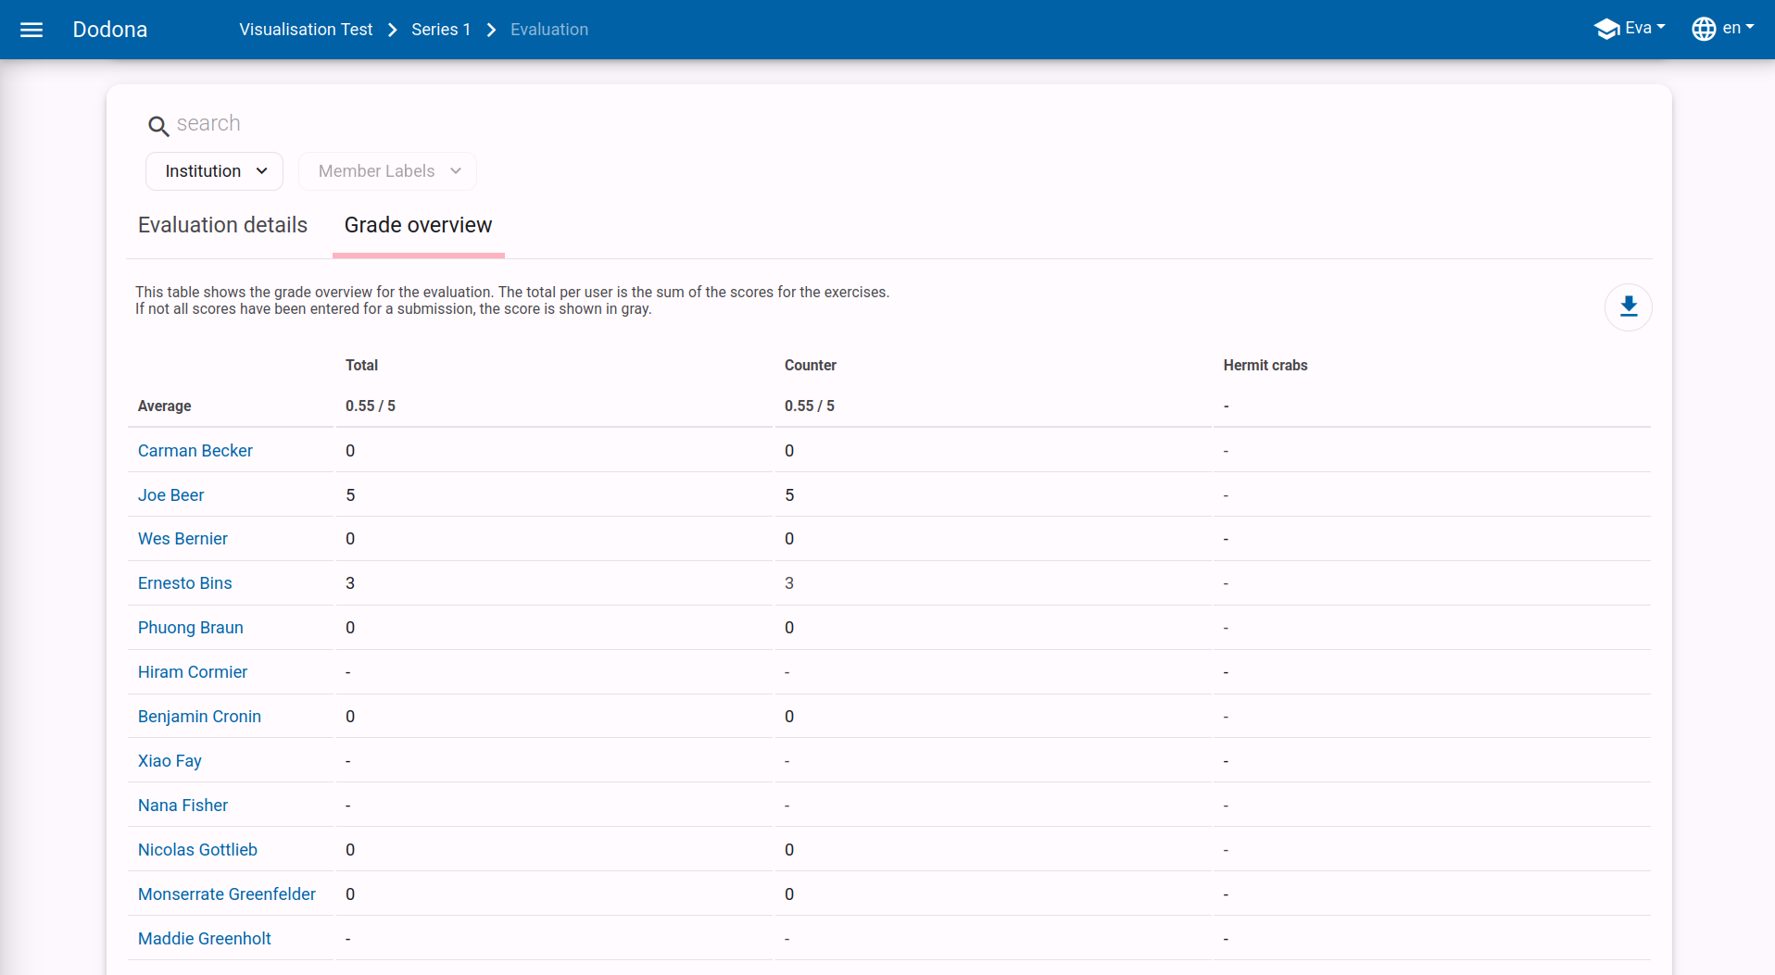
Task: Click Joe Beer's Counter score 5
Action: (x=789, y=495)
